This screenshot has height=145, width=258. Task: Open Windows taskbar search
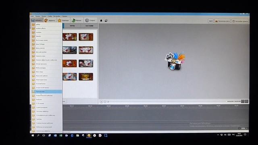[x=38, y=135]
